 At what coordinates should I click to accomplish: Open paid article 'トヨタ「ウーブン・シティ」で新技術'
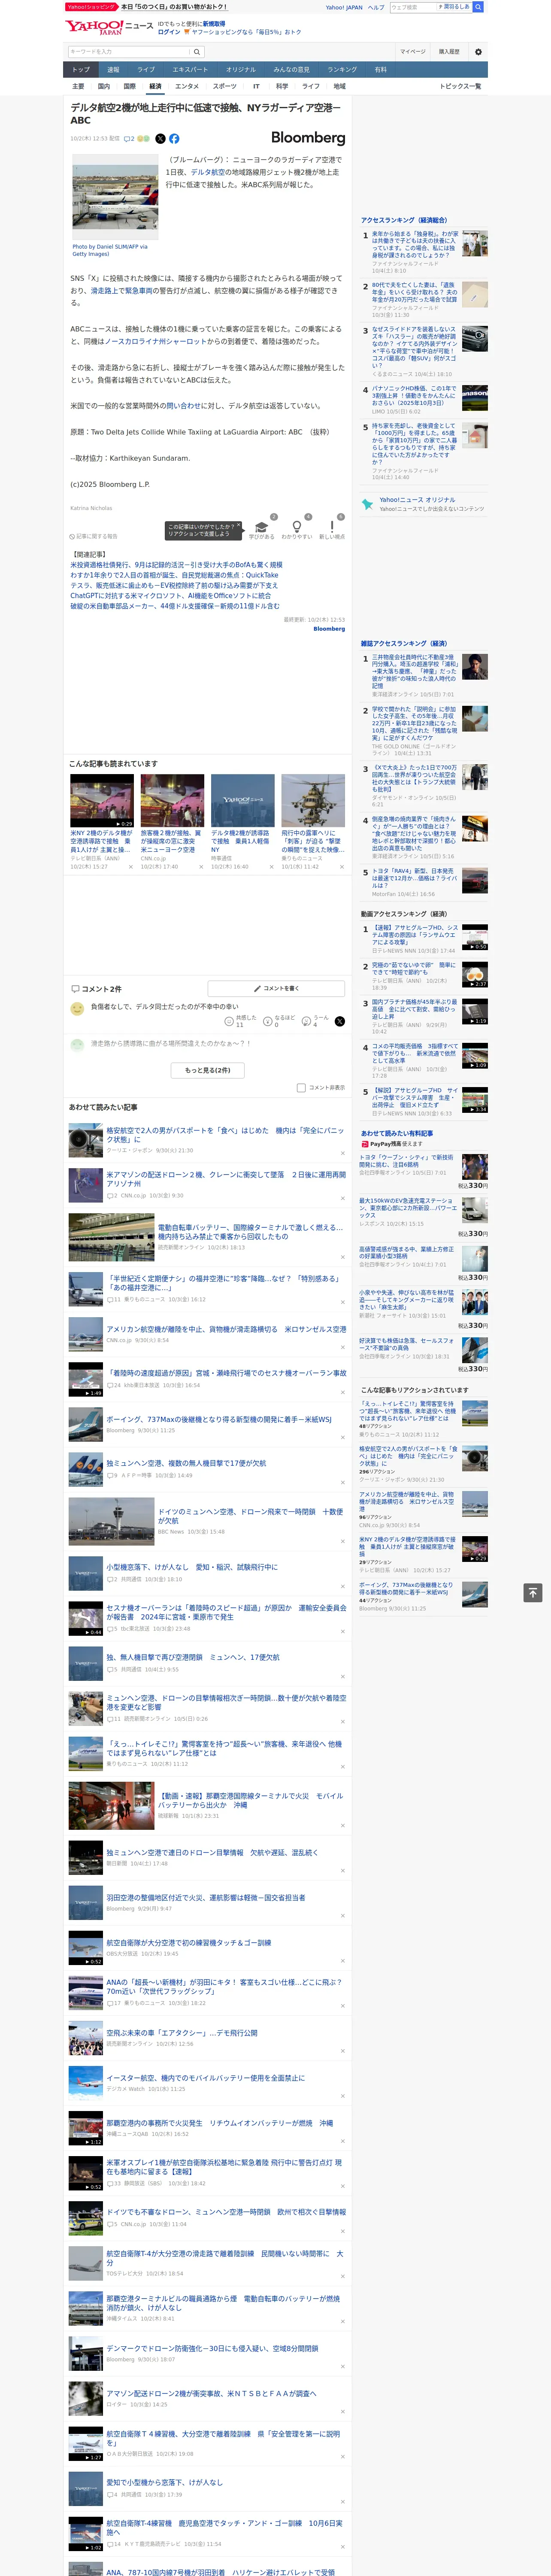[x=406, y=1160]
